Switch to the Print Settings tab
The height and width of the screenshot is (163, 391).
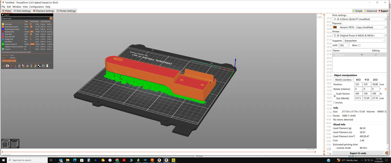[22, 11]
